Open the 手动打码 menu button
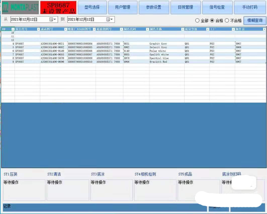The image size is (267, 214). click(x=250, y=7)
